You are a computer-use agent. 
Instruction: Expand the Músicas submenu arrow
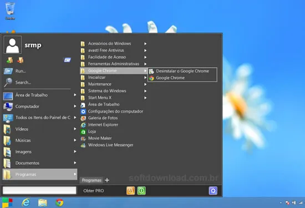pyautogui.click(x=75, y=140)
